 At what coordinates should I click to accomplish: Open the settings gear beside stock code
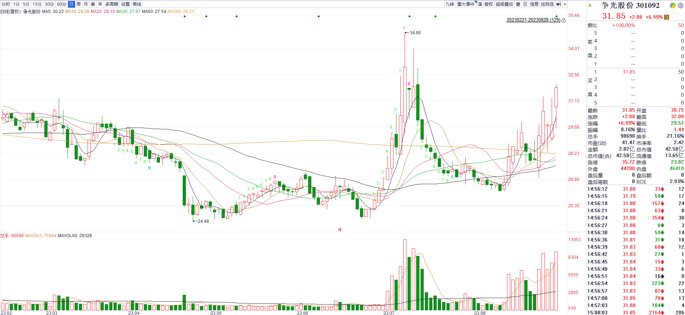(x=680, y=5)
